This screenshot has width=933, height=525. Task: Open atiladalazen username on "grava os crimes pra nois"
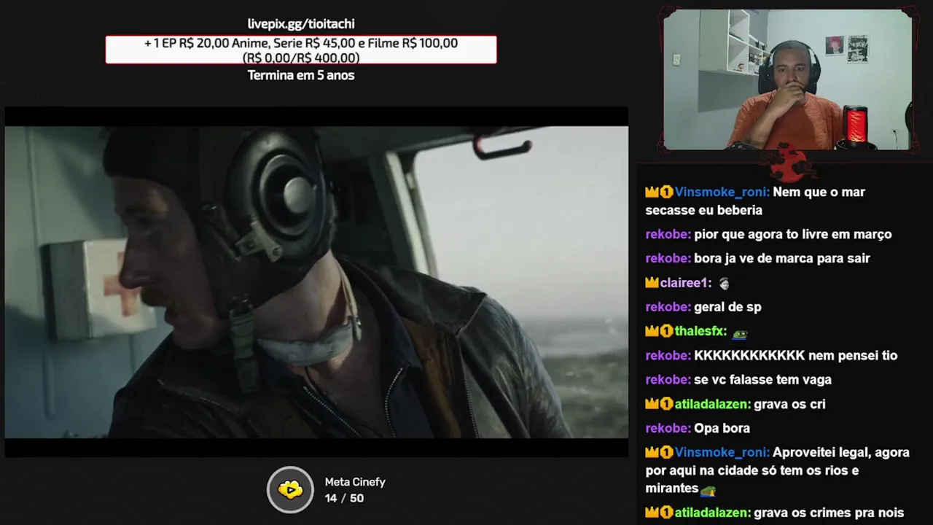click(x=713, y=513)
